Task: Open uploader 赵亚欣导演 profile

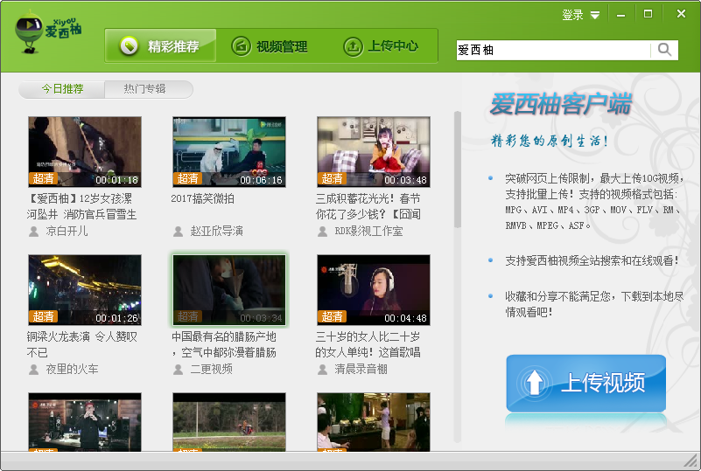Action: click(216, 232)
